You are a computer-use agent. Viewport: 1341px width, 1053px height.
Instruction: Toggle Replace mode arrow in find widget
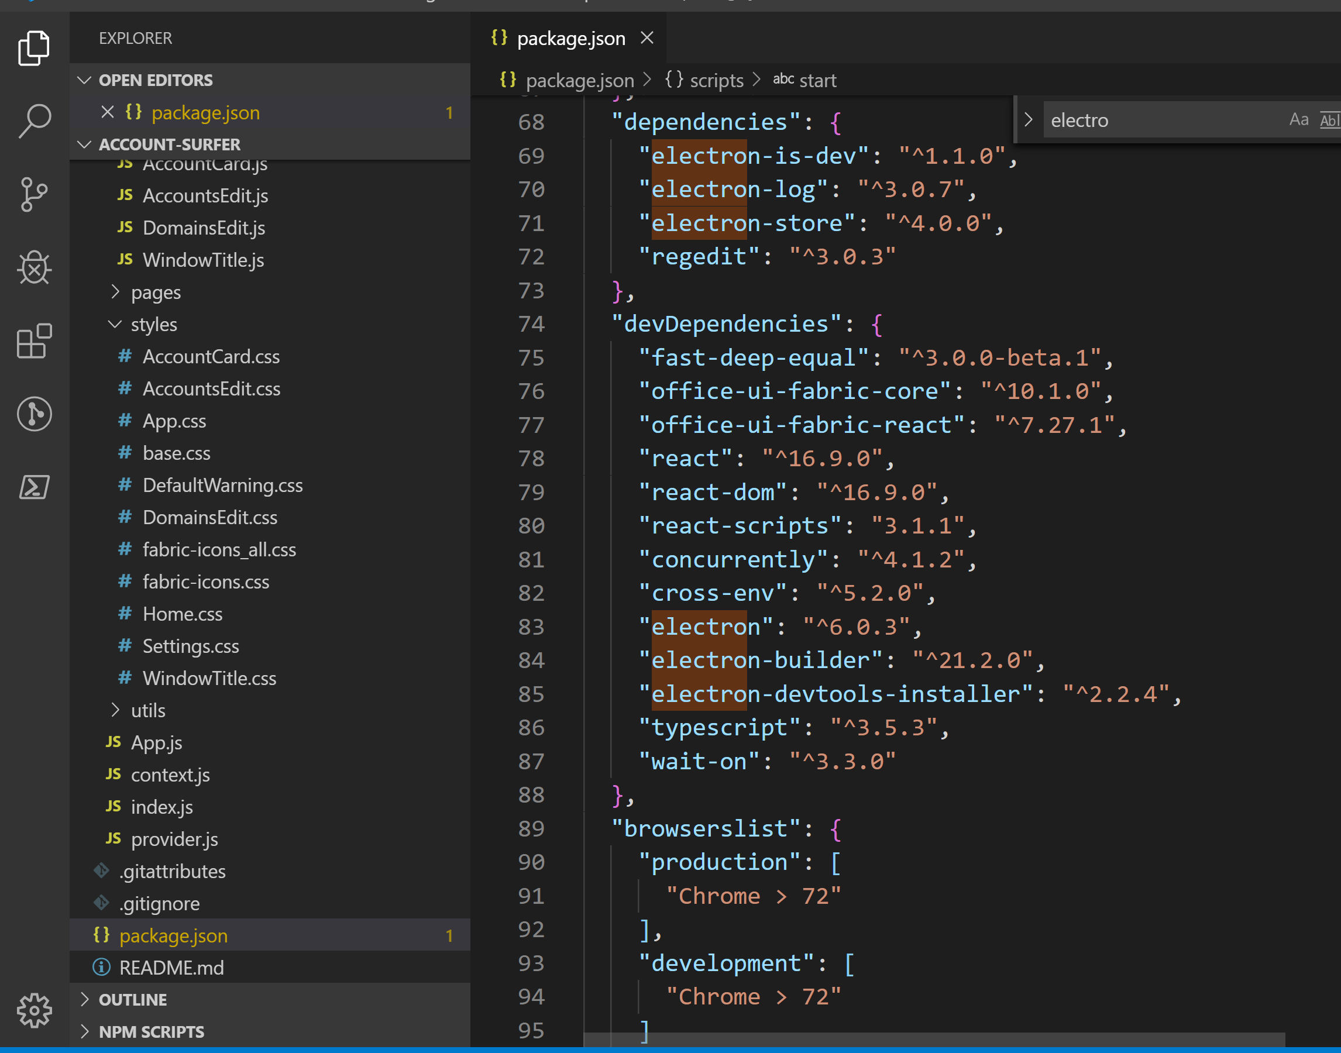(x=1029, y=119)
